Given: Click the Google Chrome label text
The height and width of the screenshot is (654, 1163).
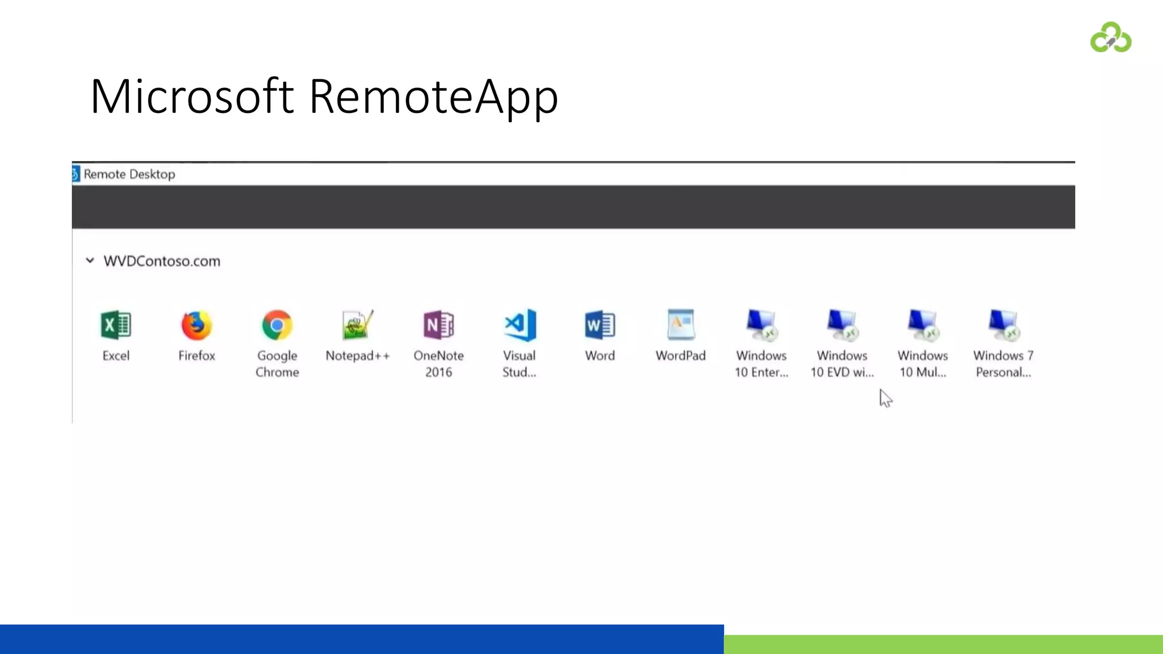Looking at the screenshot, I should coord(277,364).
